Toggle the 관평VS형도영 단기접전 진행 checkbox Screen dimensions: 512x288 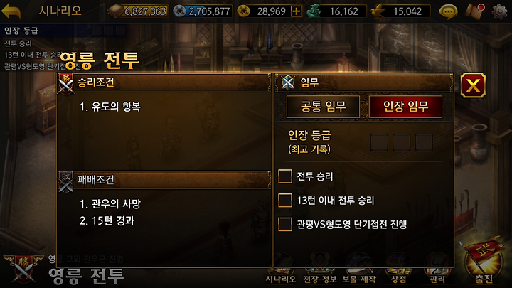285,224
